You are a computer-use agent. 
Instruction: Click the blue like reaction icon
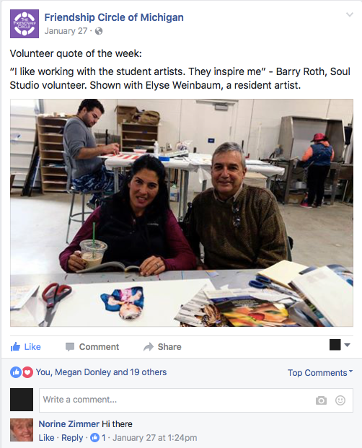16,372
